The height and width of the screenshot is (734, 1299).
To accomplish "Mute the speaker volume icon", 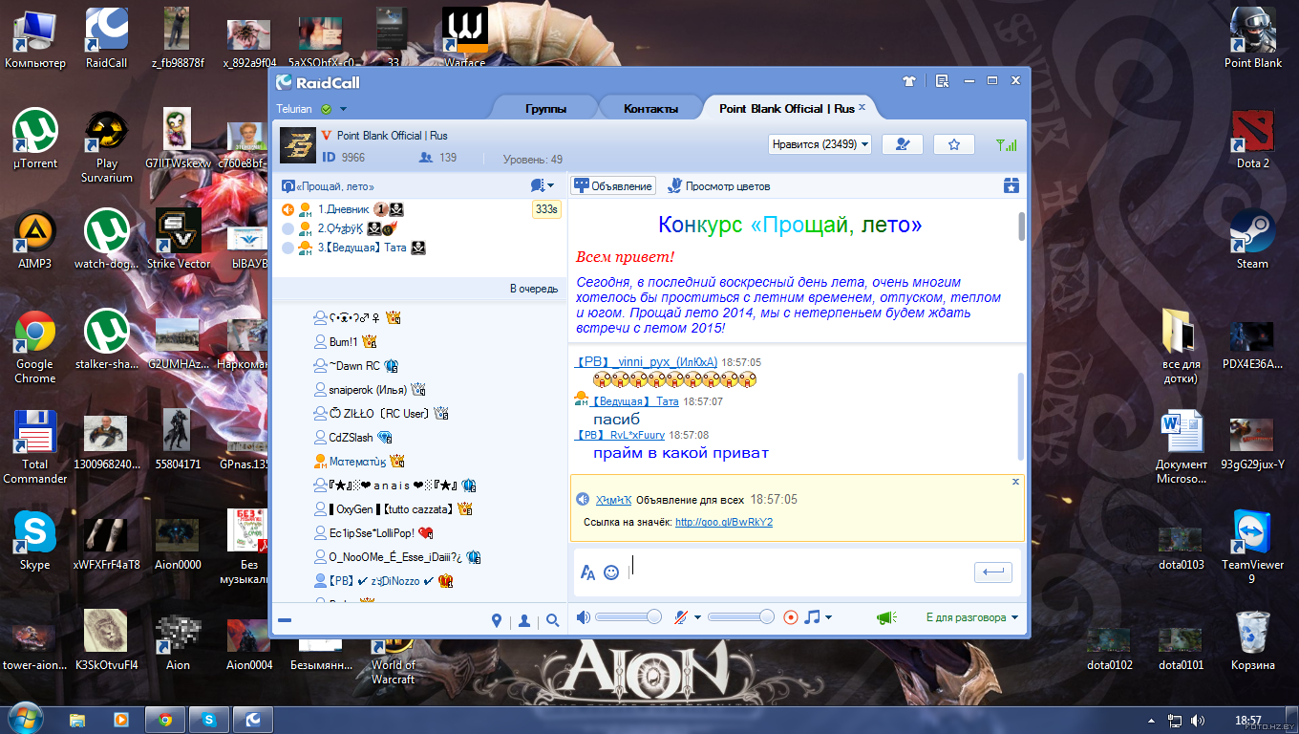I will [583, 617].
